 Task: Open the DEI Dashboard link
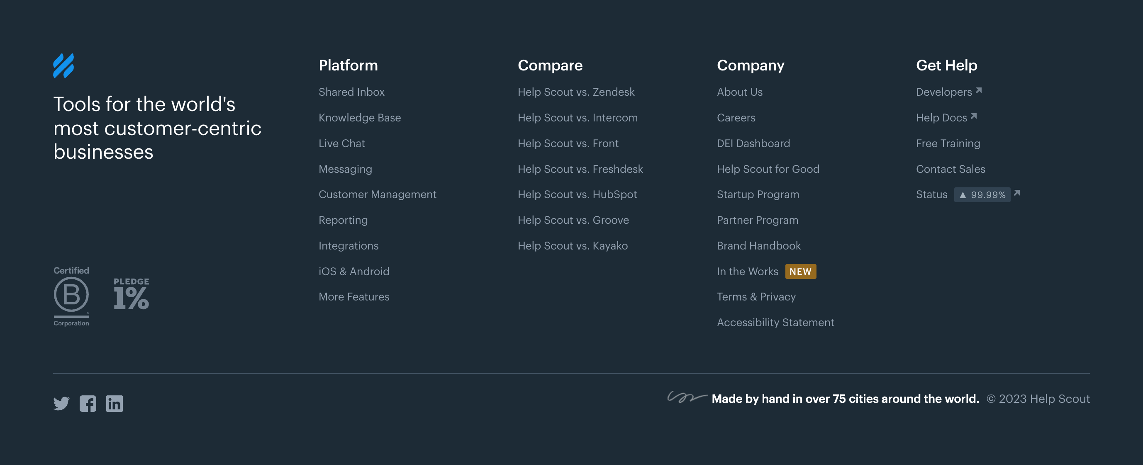tap(753, 144)
